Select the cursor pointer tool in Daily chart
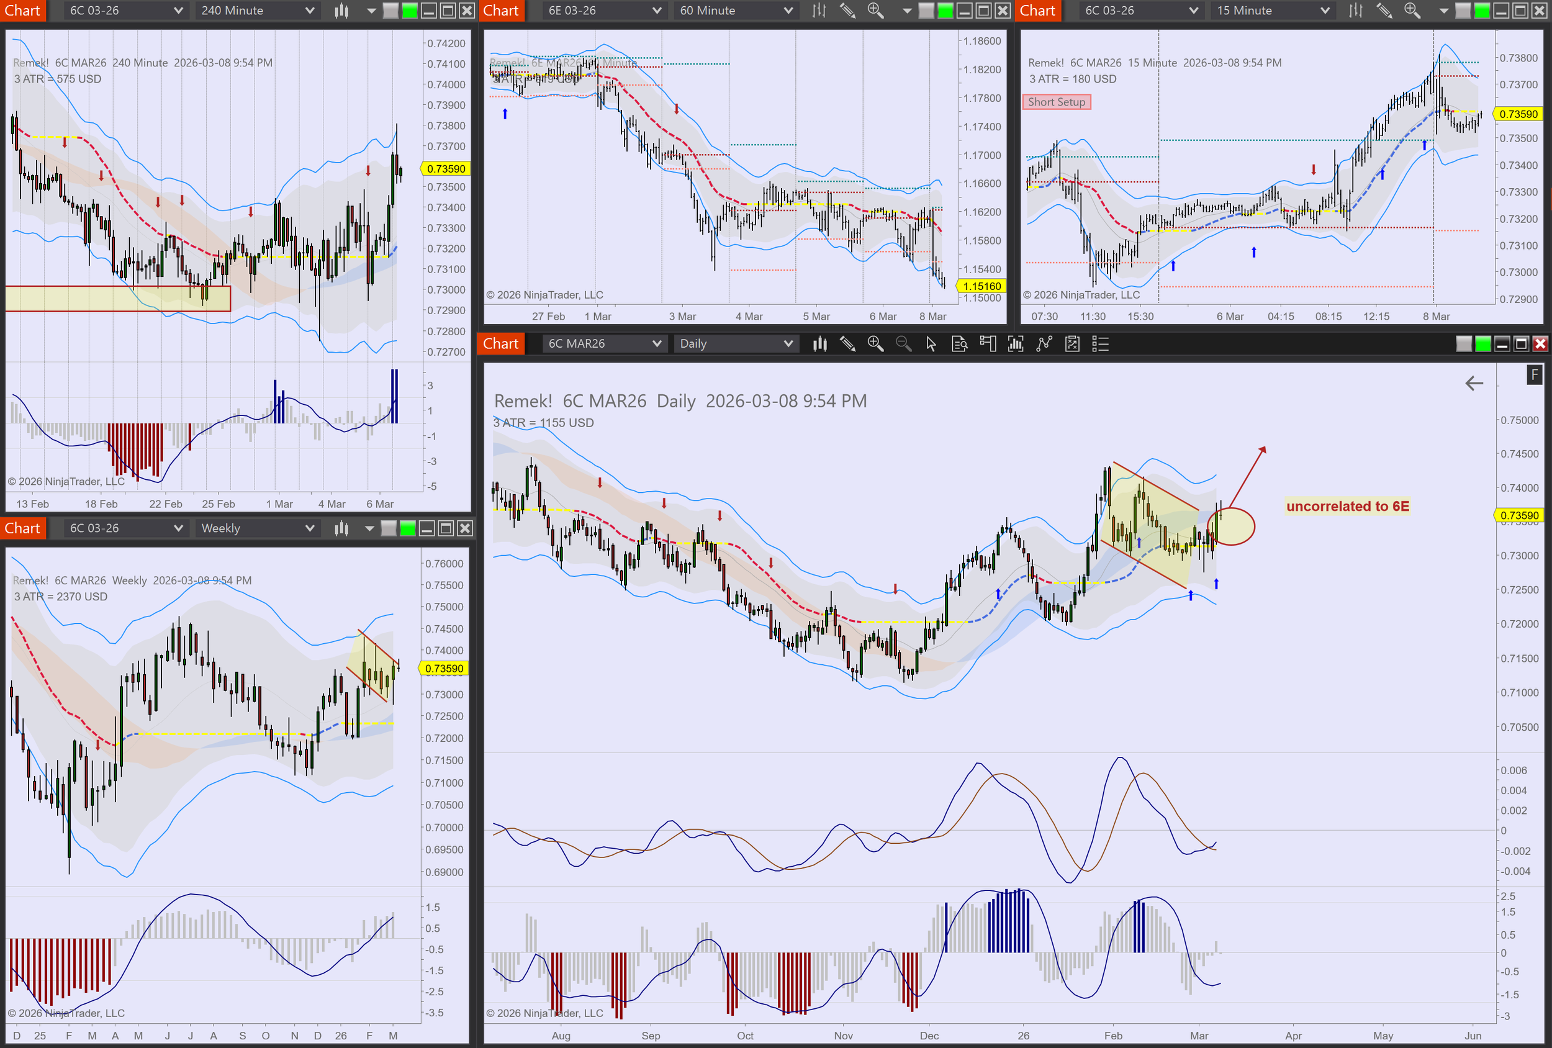Screen dimensions: 1552x1048 click(x=931, y=344)
